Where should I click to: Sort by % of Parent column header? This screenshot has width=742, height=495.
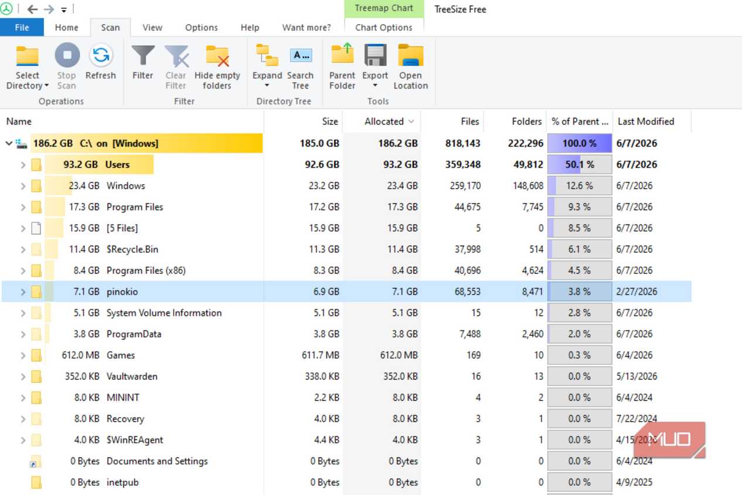click(x=580, y=121)
